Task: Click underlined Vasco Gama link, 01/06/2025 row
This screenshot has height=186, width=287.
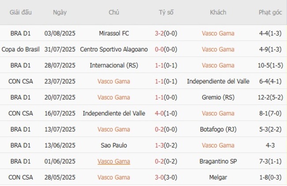Action: [114, 161]
